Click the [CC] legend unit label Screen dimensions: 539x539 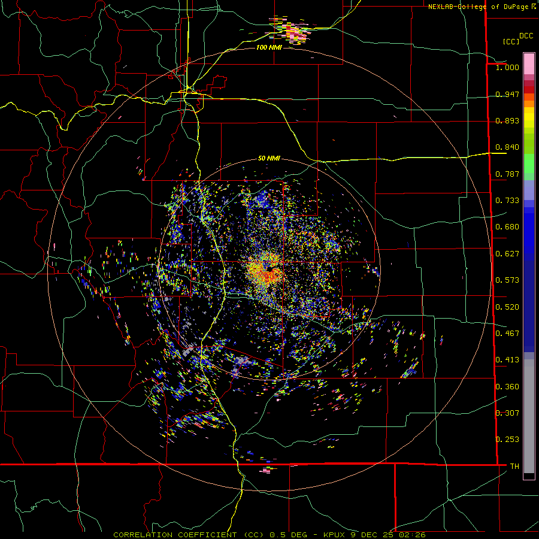(x=511, y=41)
